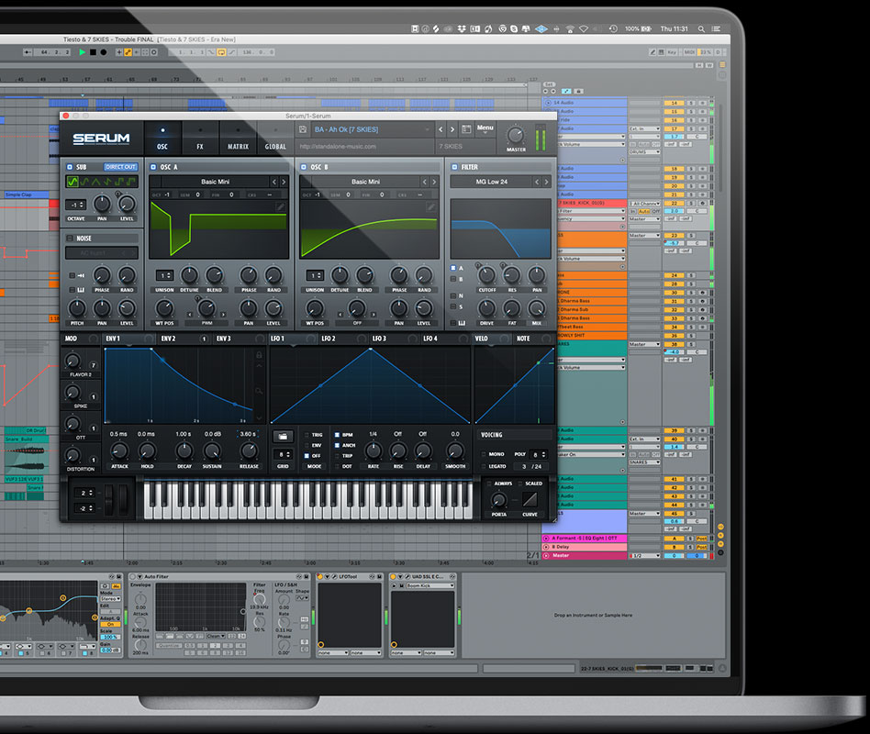This screenshot has width=870, height=734.
Task: Open OSC A Basic Mini wavetable selector
Action: point(216,182)
